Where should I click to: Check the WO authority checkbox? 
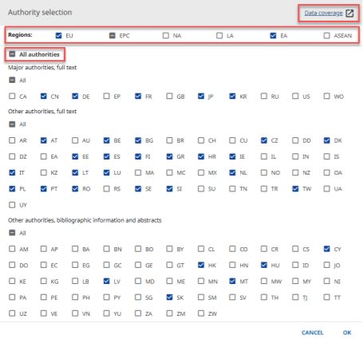(326, 96)
